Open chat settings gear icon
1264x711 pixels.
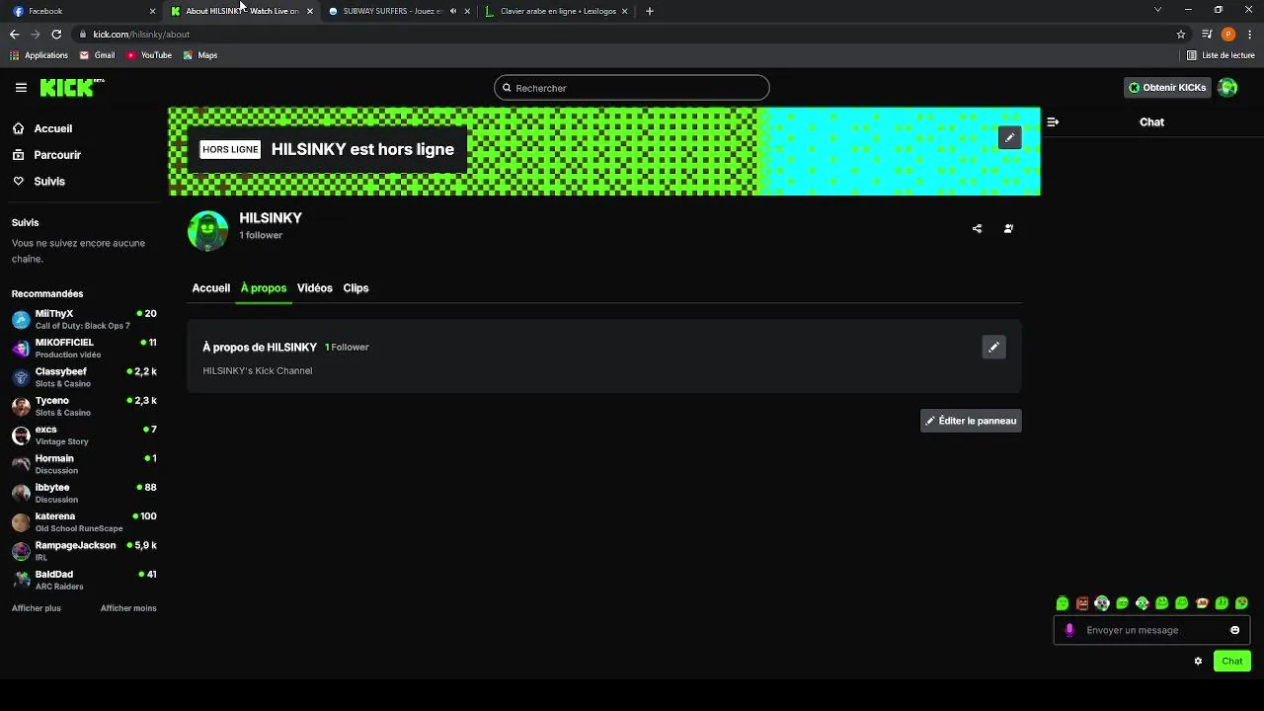click(1198, 662)
